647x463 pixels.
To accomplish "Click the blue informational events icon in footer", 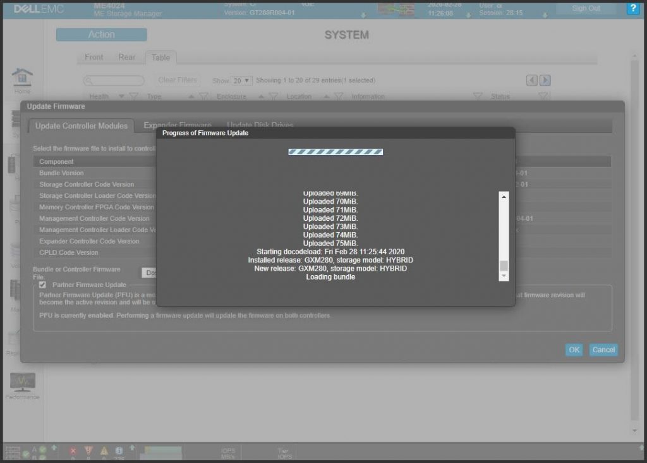I will click(x=119, y=452).
